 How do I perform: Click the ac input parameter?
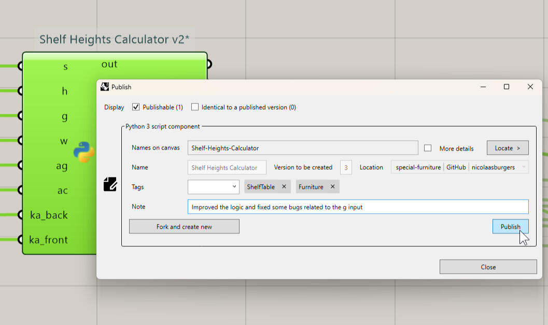coord(63,191)
